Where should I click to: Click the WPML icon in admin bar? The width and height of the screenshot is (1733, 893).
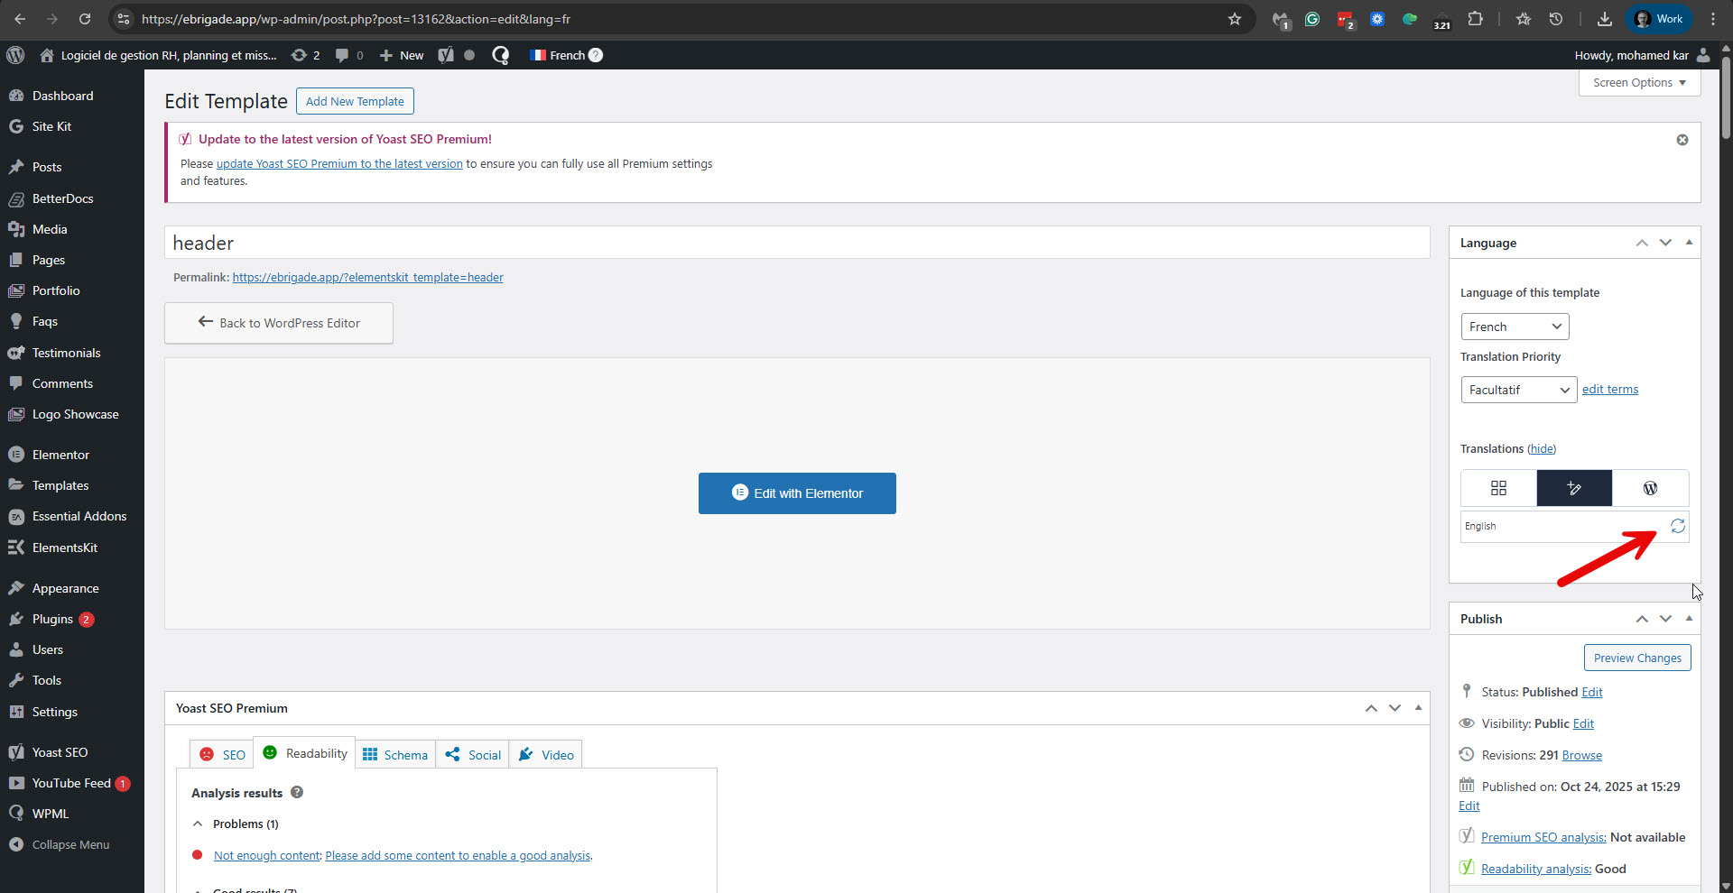pyautogui.click(x=500, y=55)
